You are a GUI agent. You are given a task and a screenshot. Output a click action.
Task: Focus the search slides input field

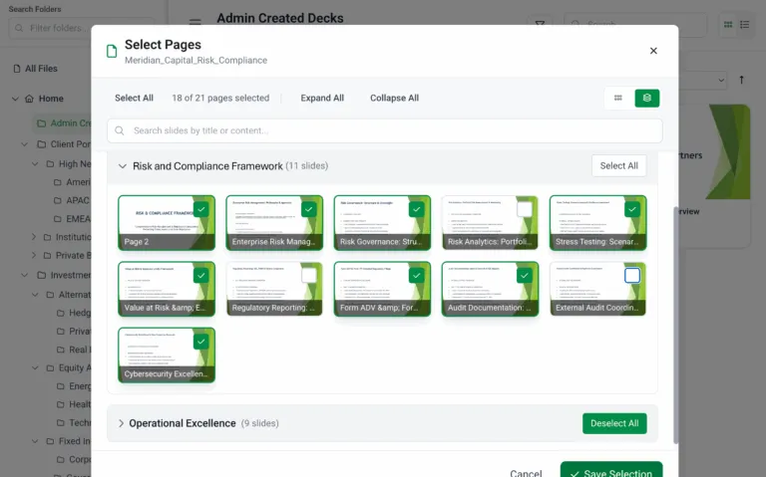tap(384, 130)
